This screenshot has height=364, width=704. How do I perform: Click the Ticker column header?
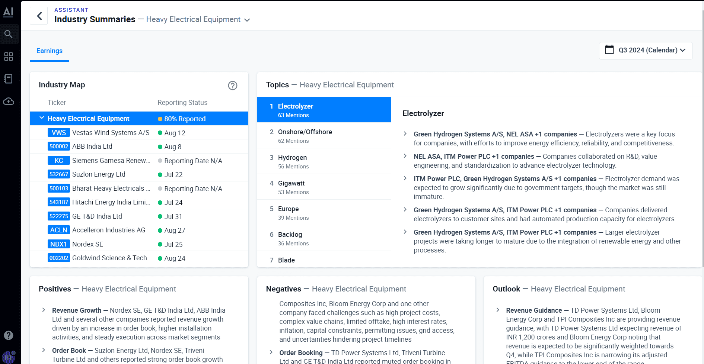click(x=57, y=103)
